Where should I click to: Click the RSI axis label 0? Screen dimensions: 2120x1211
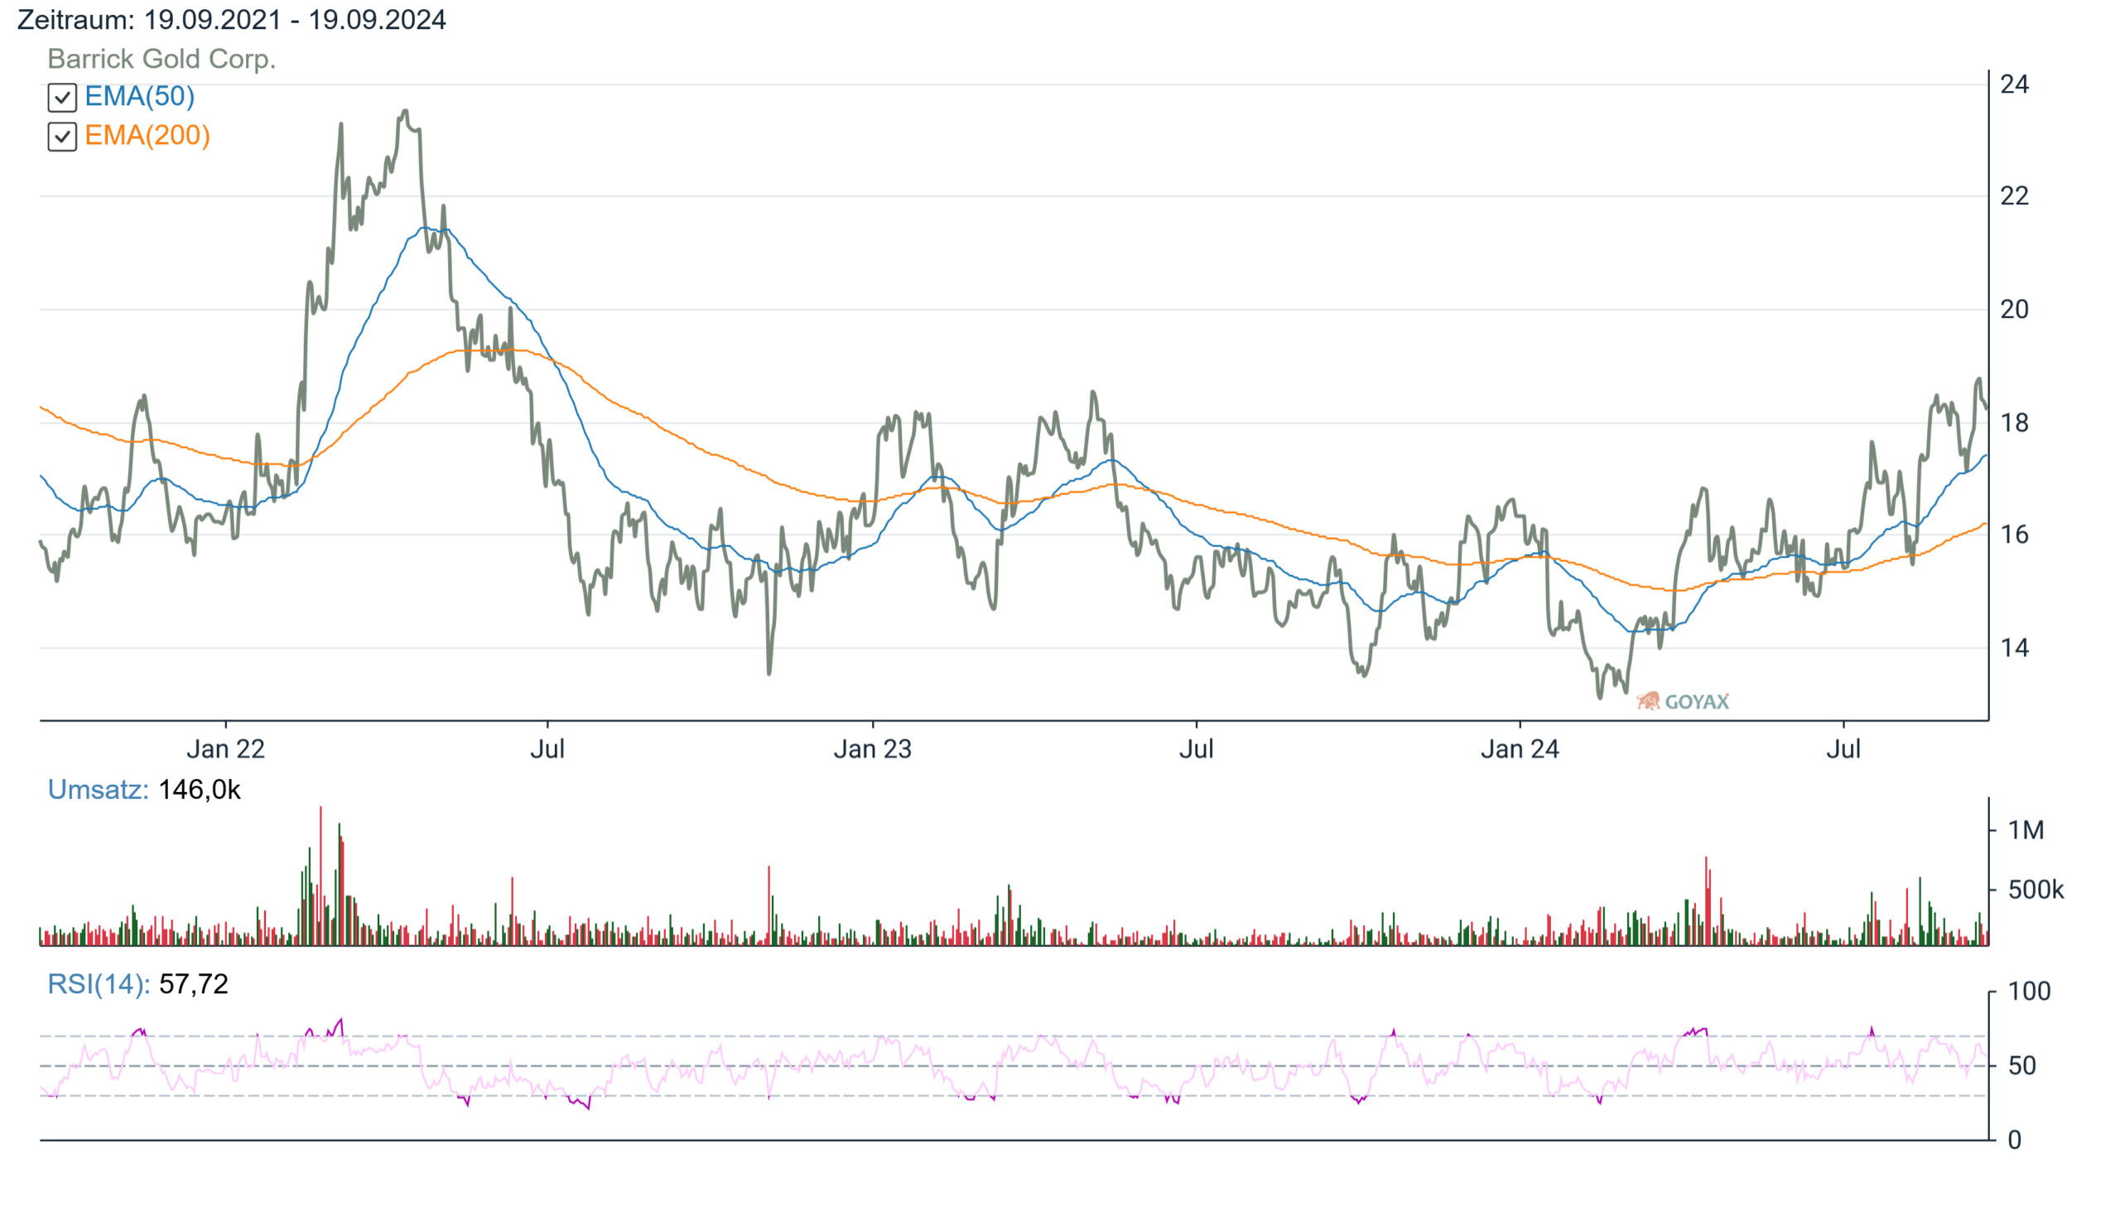(2014, 1141)
